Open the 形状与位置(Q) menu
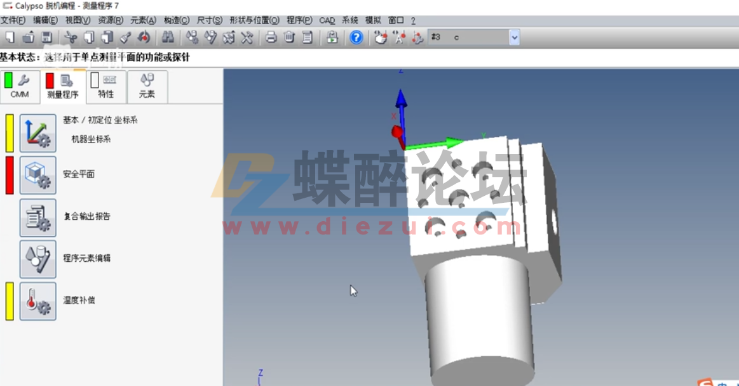Image resolution: width=739 pixels, height=386 pixels. [254, 20]
